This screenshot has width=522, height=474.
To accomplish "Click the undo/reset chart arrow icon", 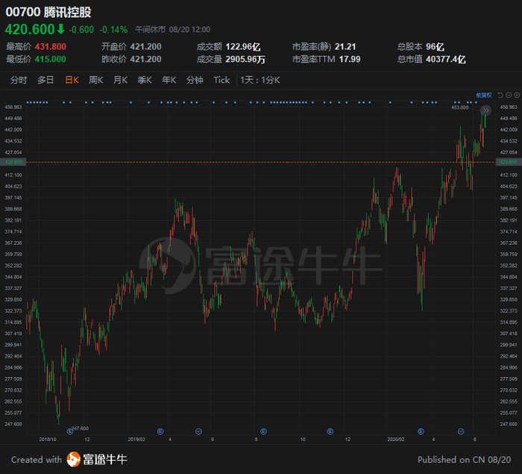I will pyautogui.click(x=500, y=95).
